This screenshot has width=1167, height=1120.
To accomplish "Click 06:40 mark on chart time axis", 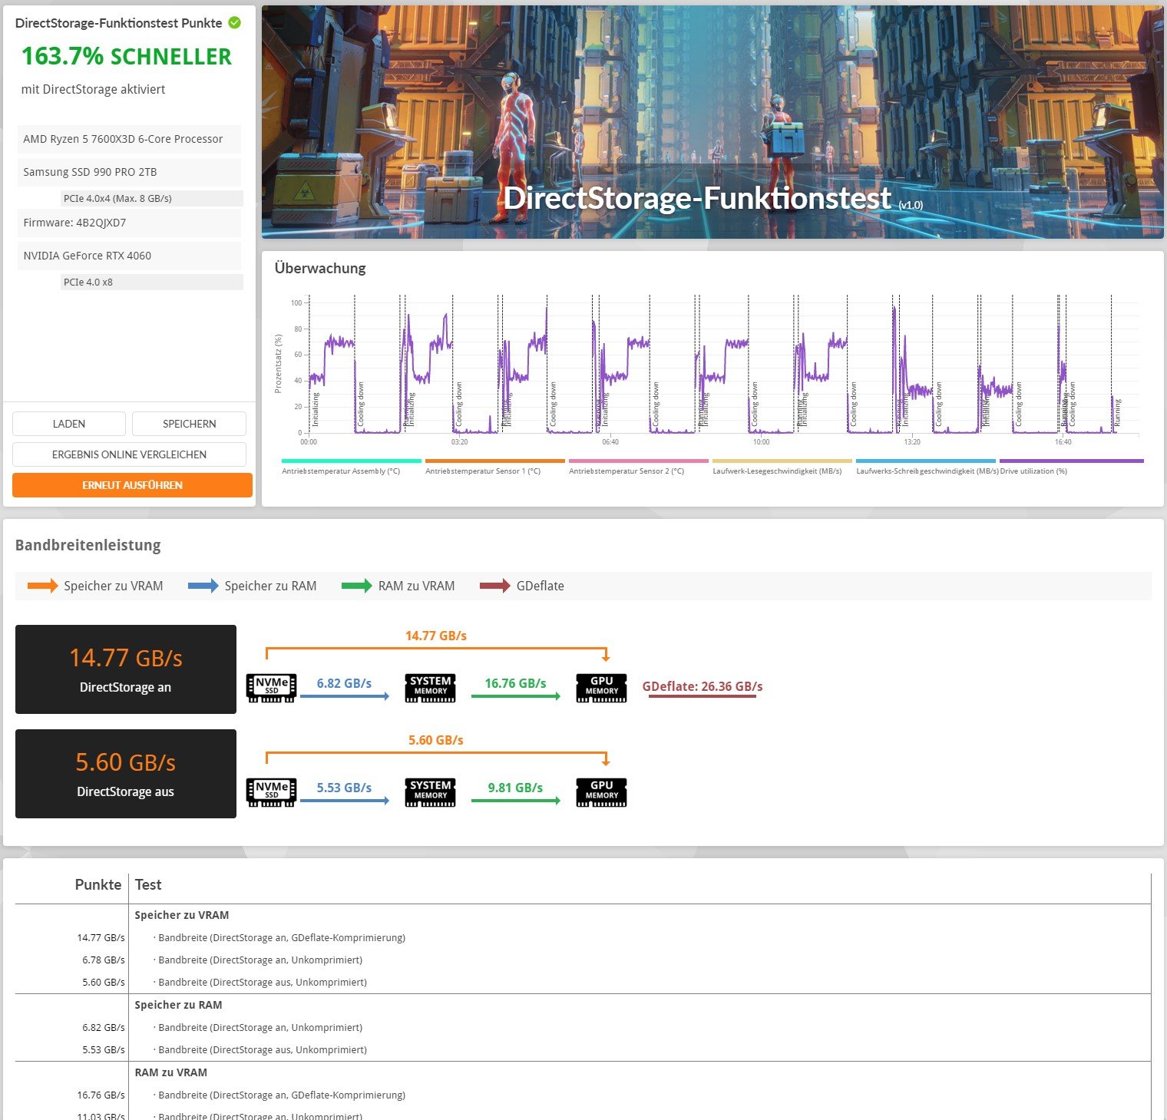I will click(610, 442).
